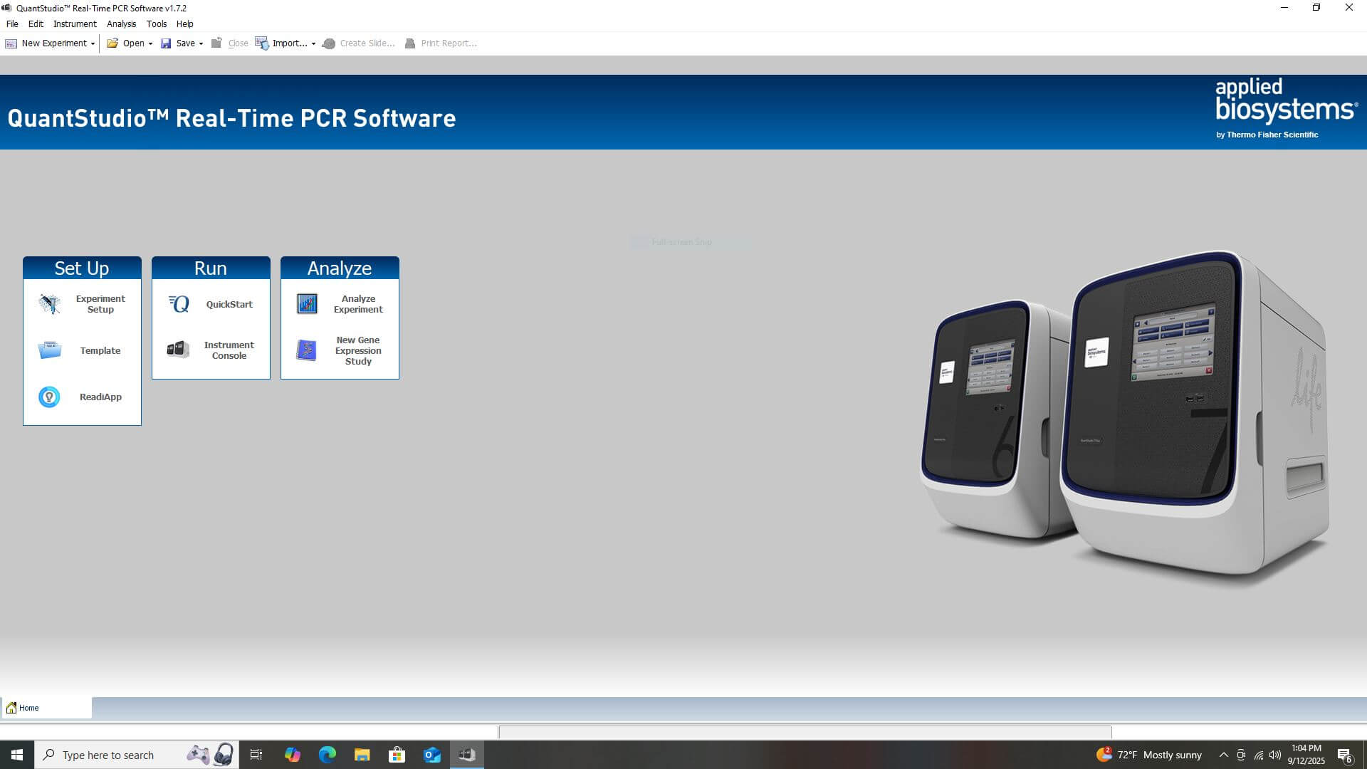Switch to the Home tab

(x=28, y=708)
